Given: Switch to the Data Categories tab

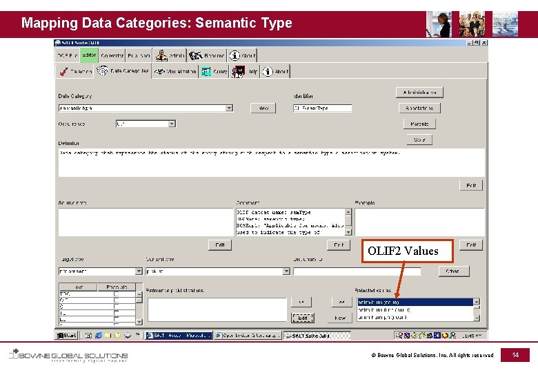Looking at the screenshot, I should click(123, 71).
